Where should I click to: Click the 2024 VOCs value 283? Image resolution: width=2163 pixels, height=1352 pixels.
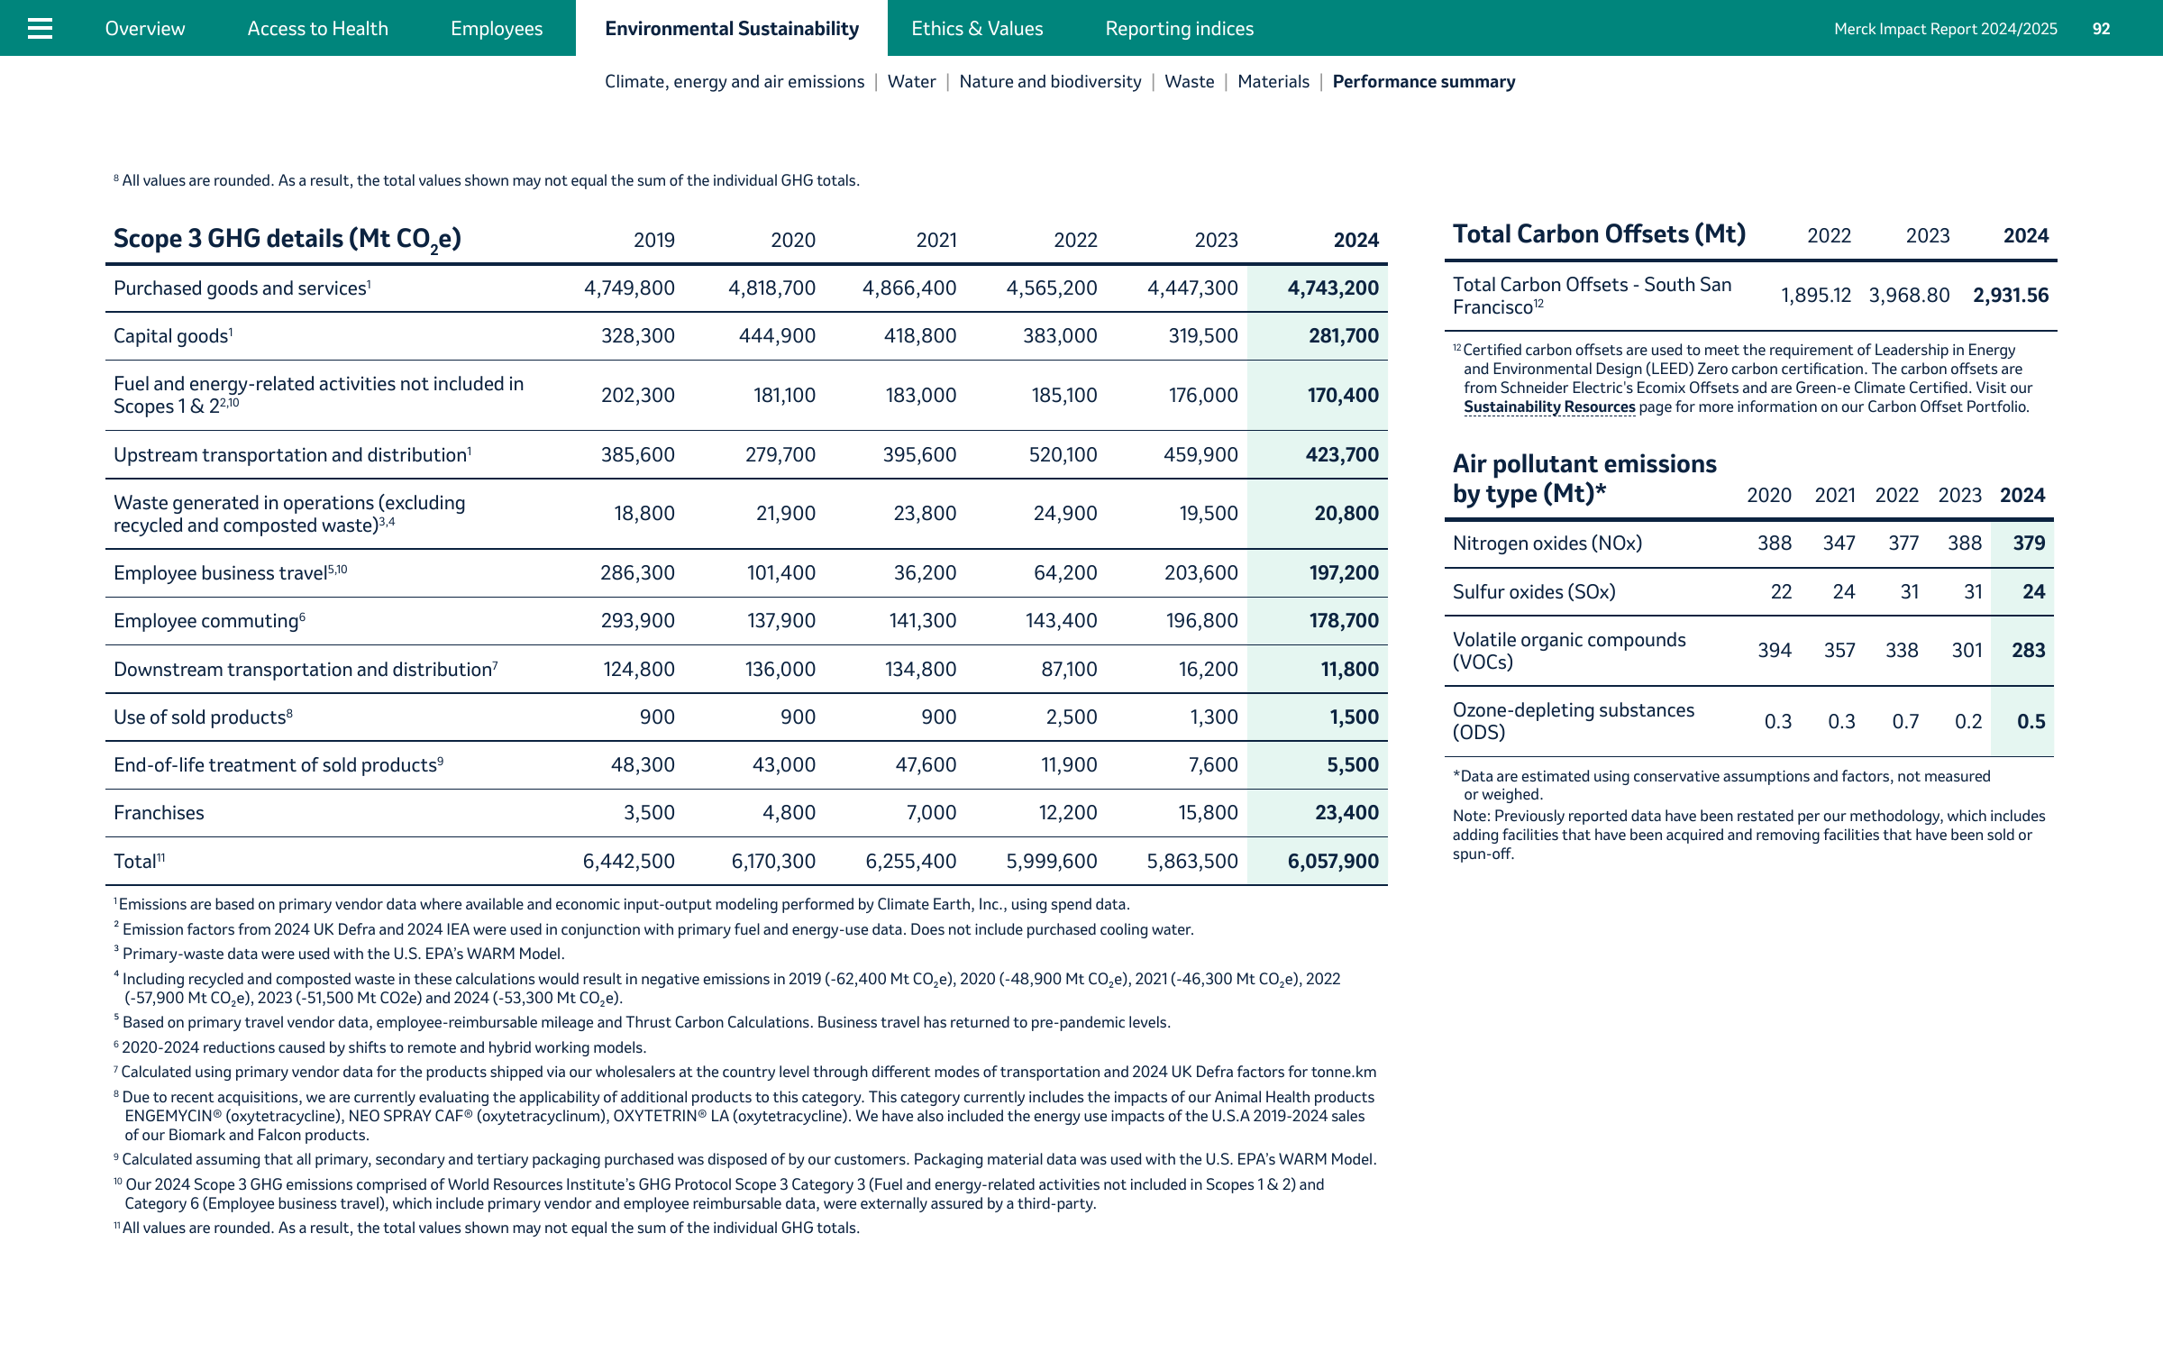tap(2028, 651)
